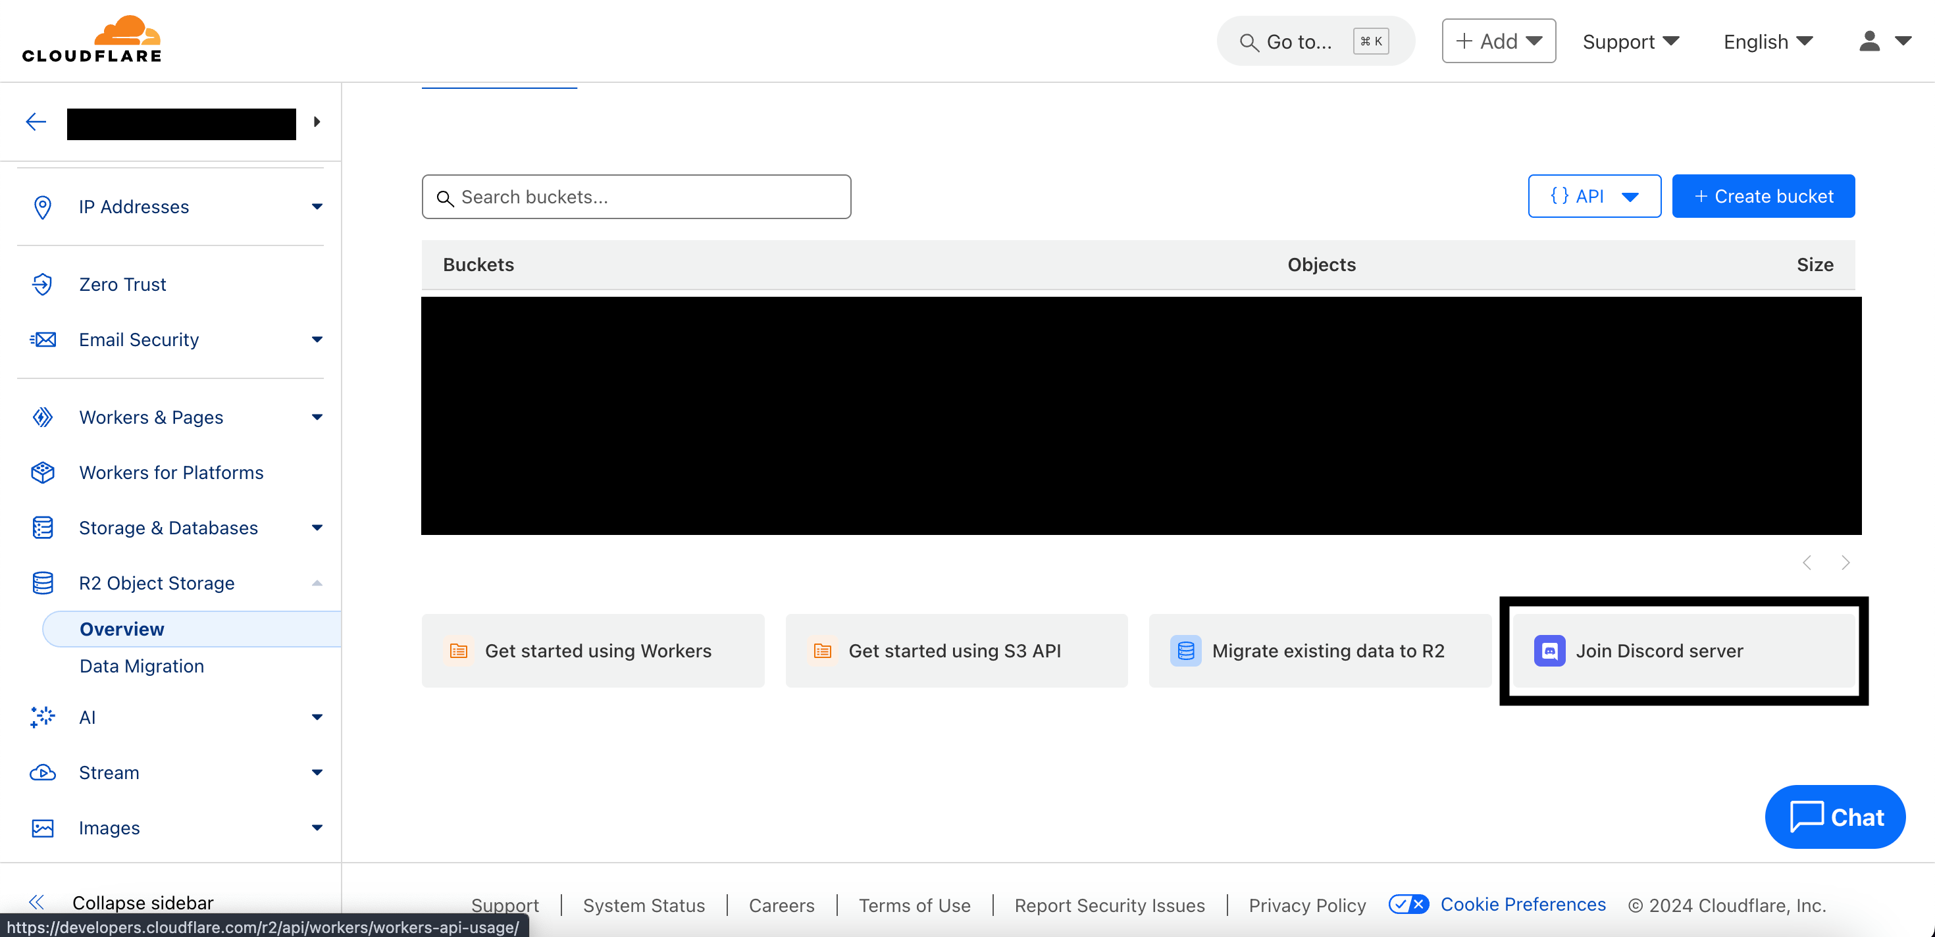The width and height of the screenshot is (1935, 937).
Task: Click the user profile icon
Action: coord(1869,41)
